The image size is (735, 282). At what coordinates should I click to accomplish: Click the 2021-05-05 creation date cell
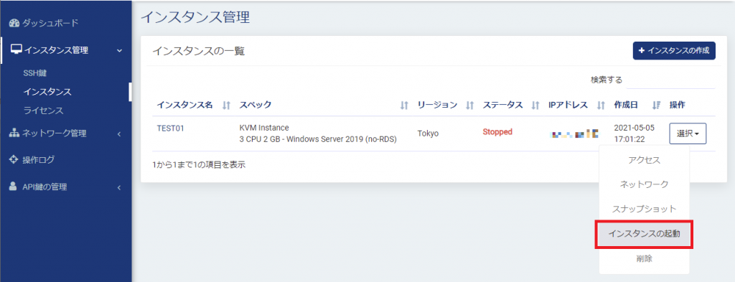coord(635,133)
